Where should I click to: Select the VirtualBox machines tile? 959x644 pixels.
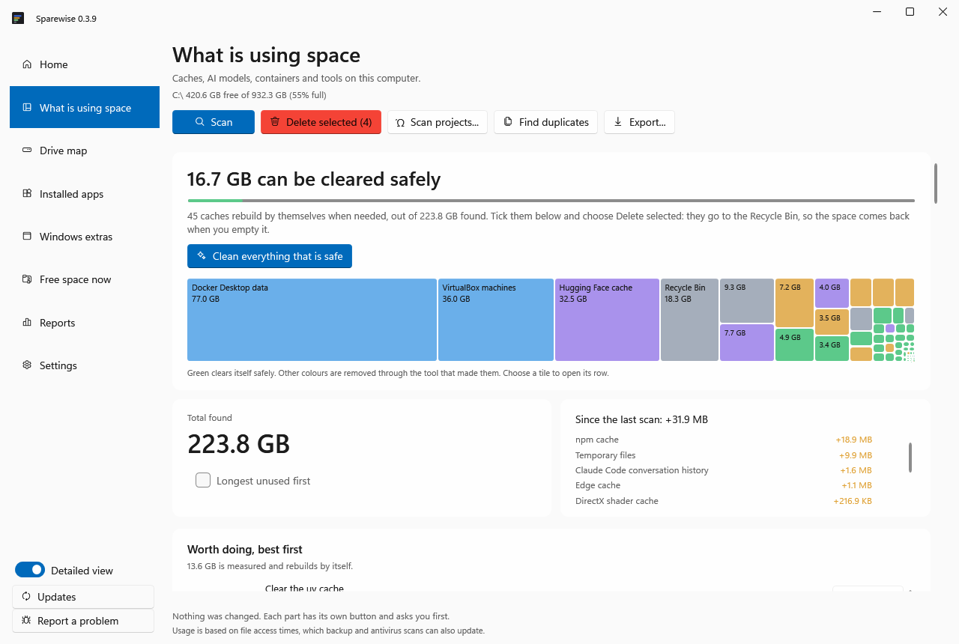[496, 320]
